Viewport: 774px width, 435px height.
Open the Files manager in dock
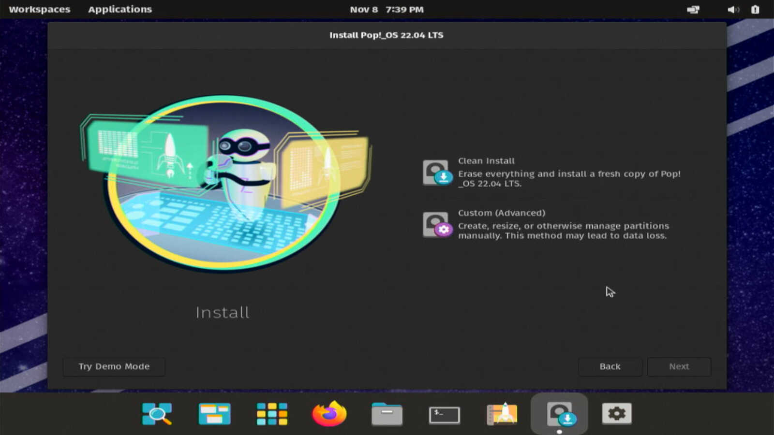pyautogui.click(x=387, y=414)
